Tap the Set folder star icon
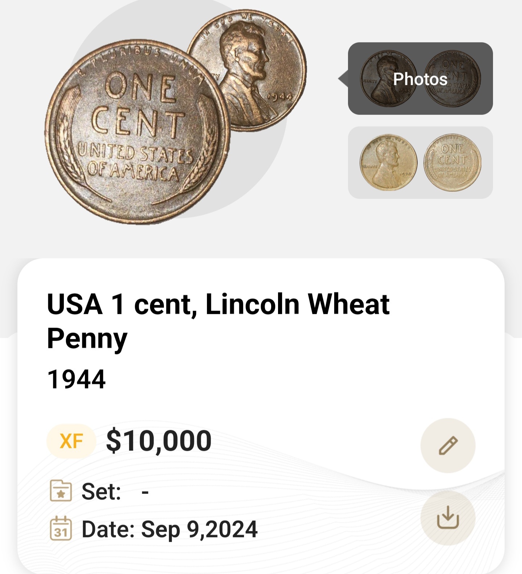This screenshot has width=522, height=574. [61, 491]
